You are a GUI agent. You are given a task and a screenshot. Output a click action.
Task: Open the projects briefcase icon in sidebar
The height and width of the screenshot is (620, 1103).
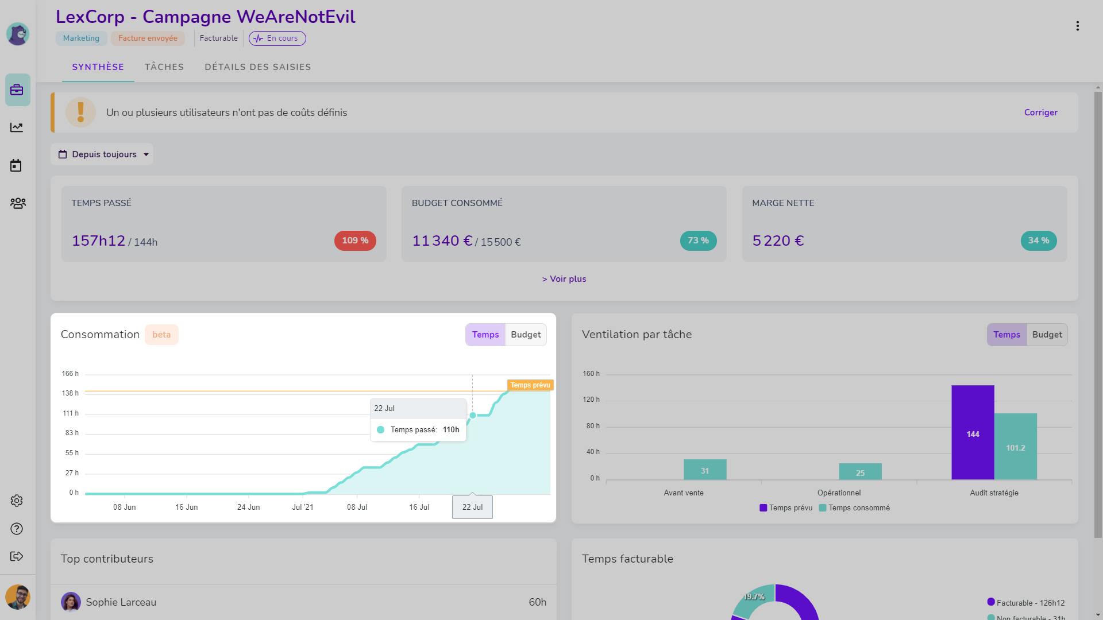[x=17, y=90]
